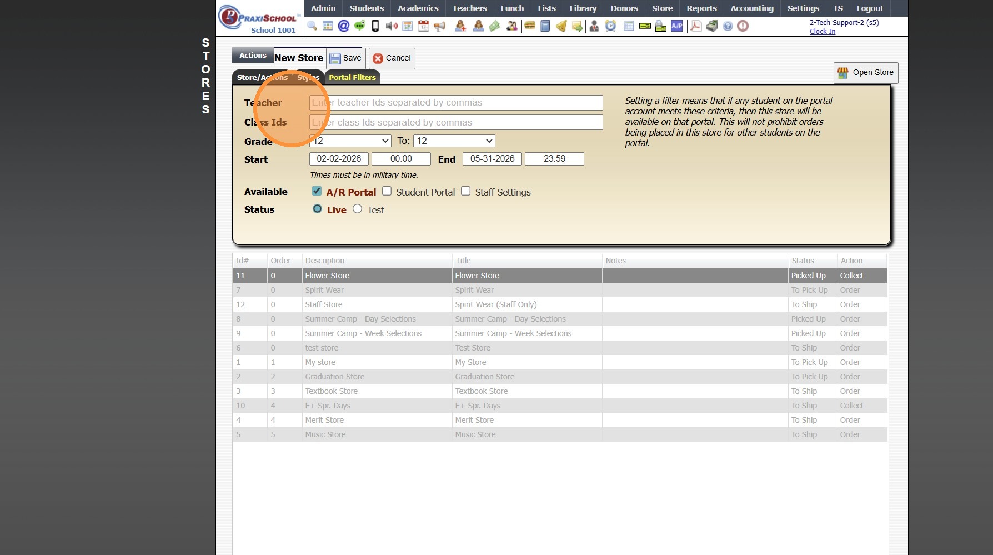
Task: Select the Graduation Store description cell
Action: tap(377, 377)
